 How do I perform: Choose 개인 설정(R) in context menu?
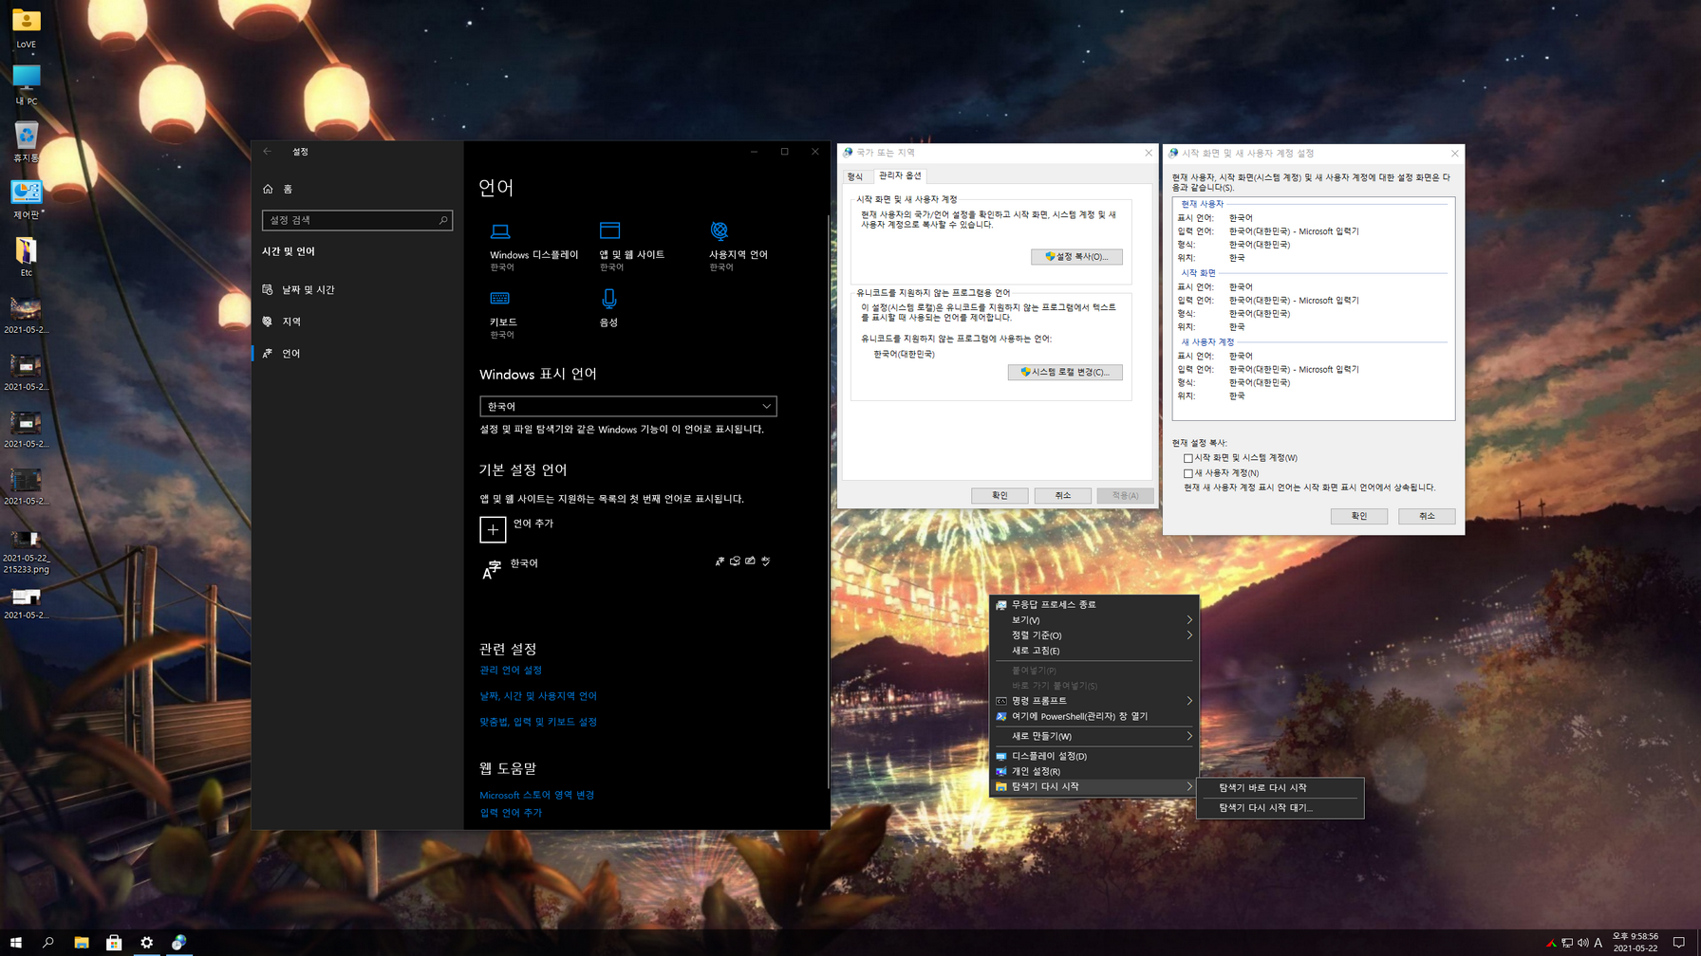tap(1093, 771)
